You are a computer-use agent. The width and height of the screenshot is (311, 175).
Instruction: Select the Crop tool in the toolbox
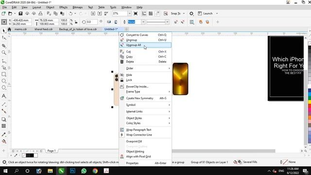tap(3, 46)
